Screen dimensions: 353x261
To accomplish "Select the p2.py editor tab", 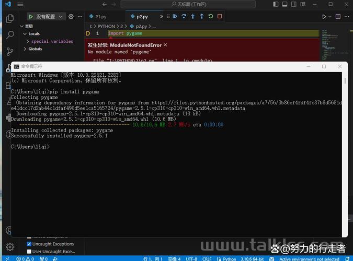I will [x=142, y=17].
